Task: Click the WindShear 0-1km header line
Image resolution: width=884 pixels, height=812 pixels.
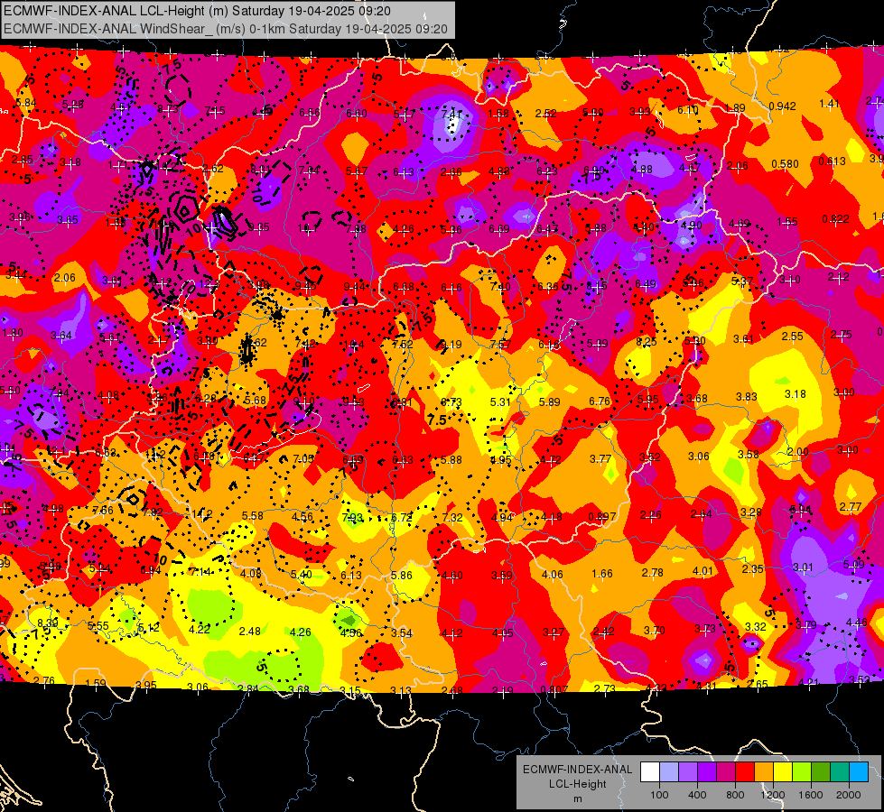Action: [x=226, y=29]
